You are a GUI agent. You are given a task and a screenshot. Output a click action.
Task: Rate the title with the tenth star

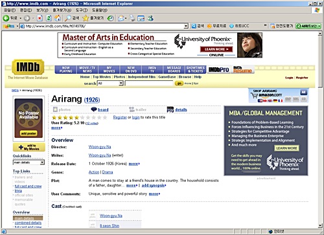105,117
